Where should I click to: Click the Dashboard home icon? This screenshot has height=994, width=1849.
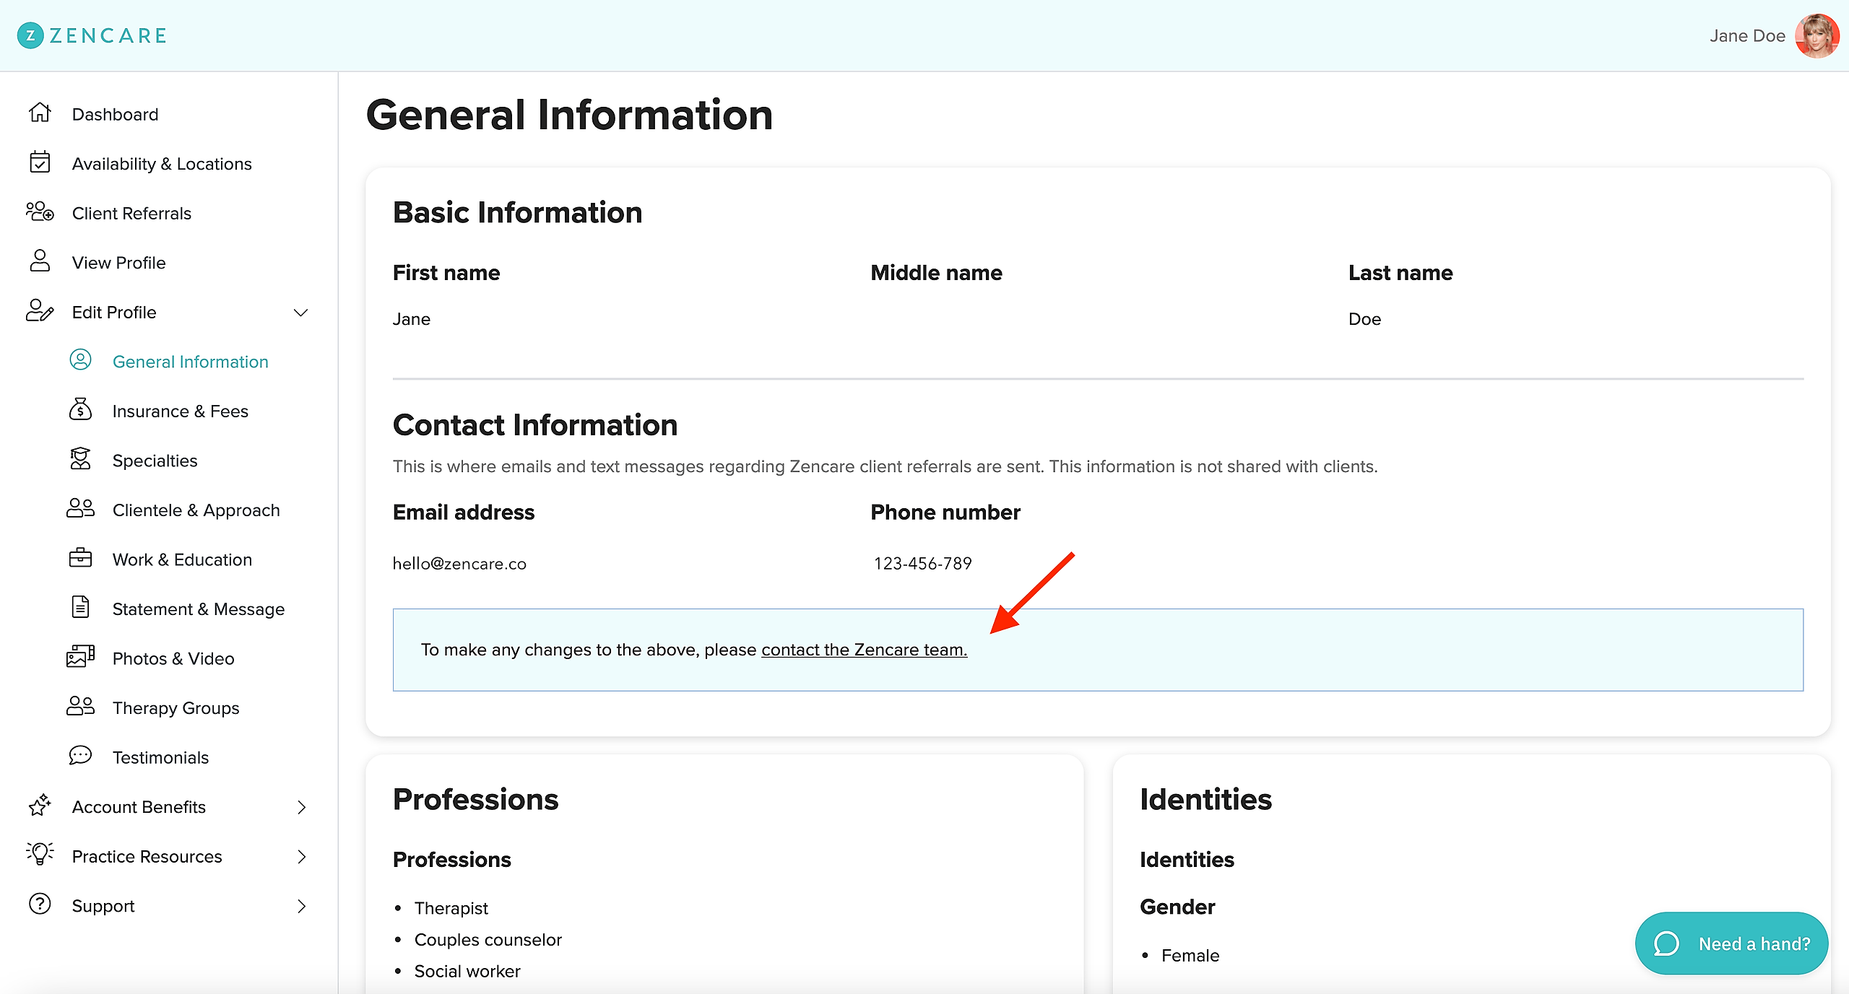pos(40,113)
